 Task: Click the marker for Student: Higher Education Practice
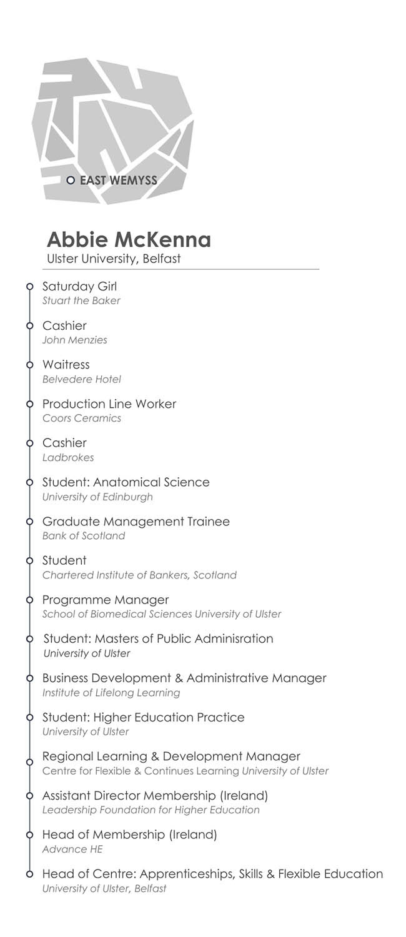29,718
